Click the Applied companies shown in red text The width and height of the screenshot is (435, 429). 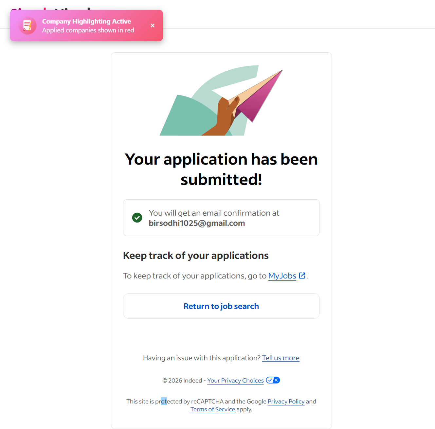tap(88, 30)
